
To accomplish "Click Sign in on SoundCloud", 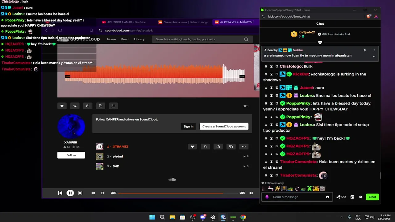I will [188, 126].
